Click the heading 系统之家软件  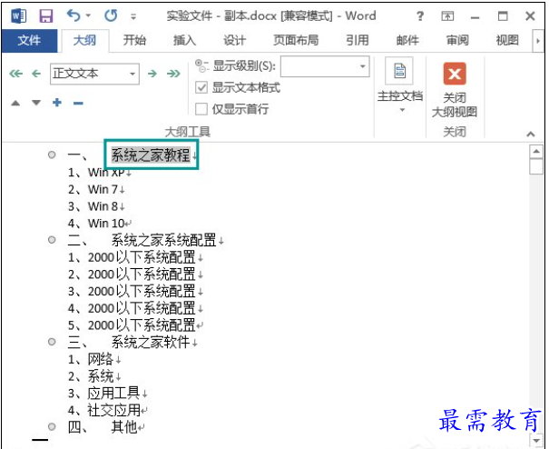tap(151, 342)
